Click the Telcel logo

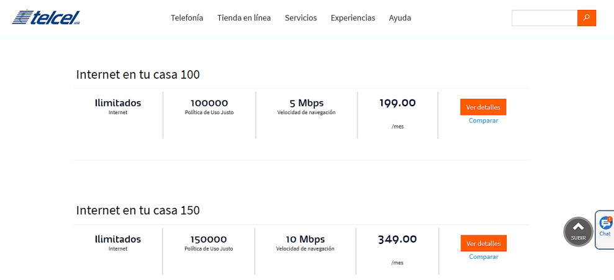46,17
